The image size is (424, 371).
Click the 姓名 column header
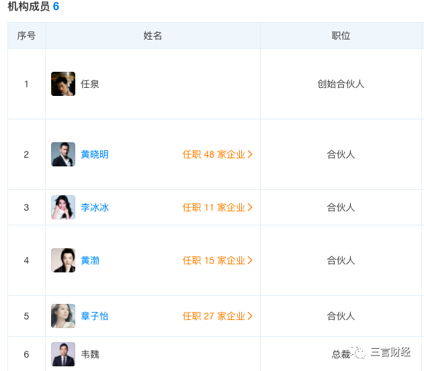tap(153, 36)
